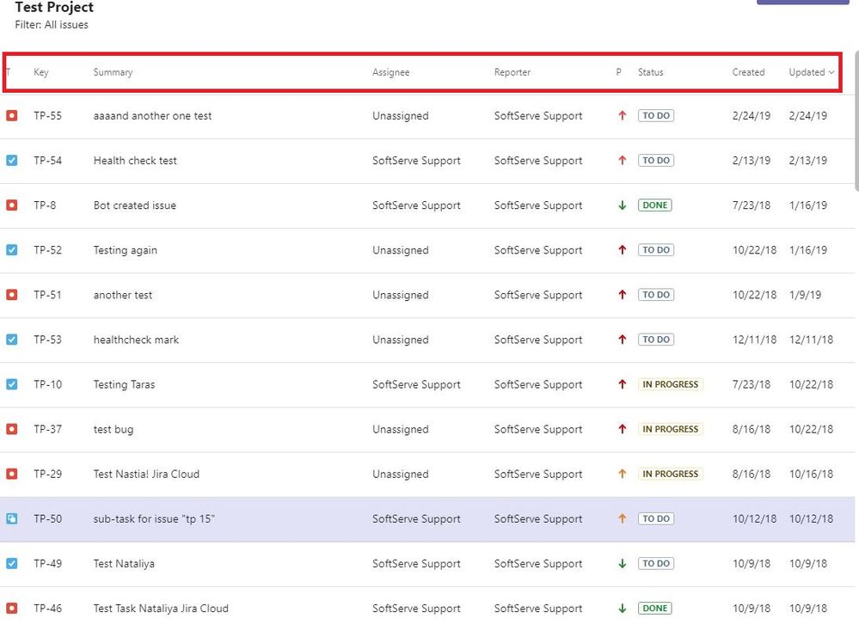Click the low priority arrow on TP-49
Screen dimensions: 859x631
pyautogui.click(x=623, y=564)
